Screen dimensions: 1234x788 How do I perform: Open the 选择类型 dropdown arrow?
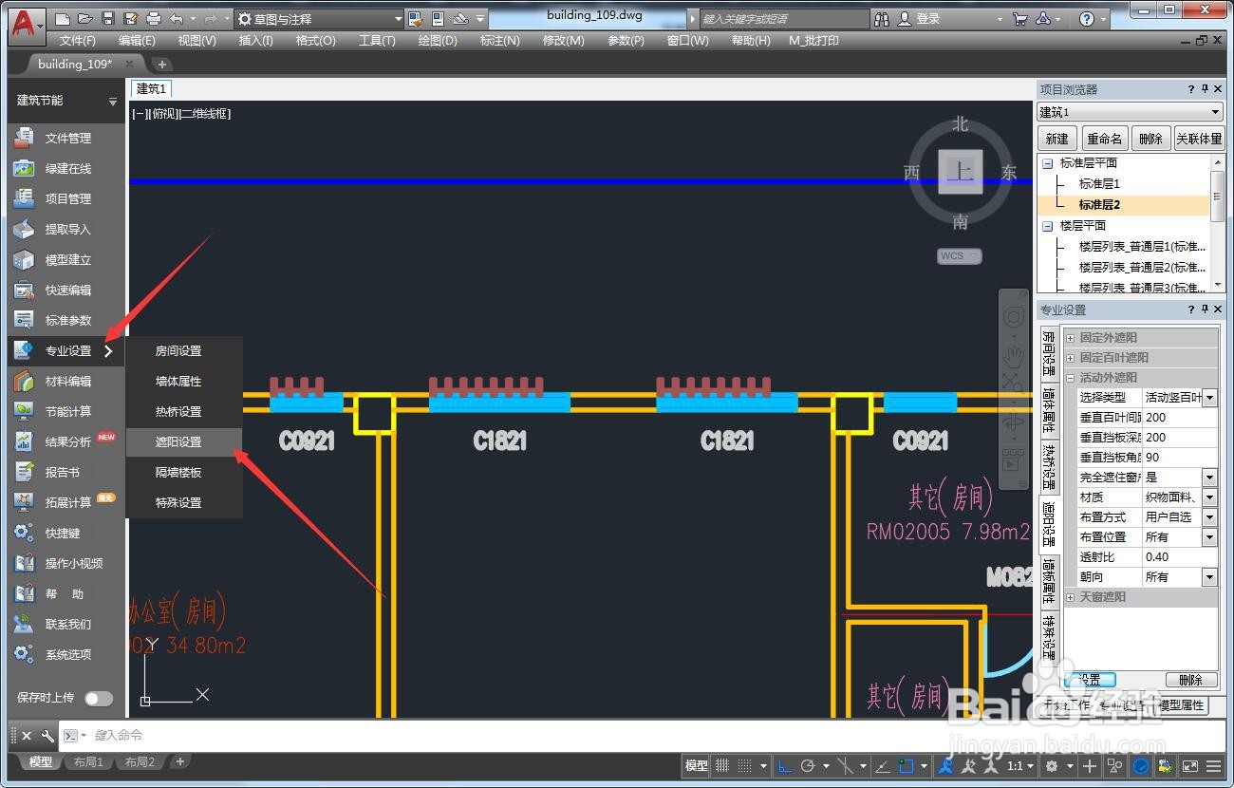(1209, 398)
